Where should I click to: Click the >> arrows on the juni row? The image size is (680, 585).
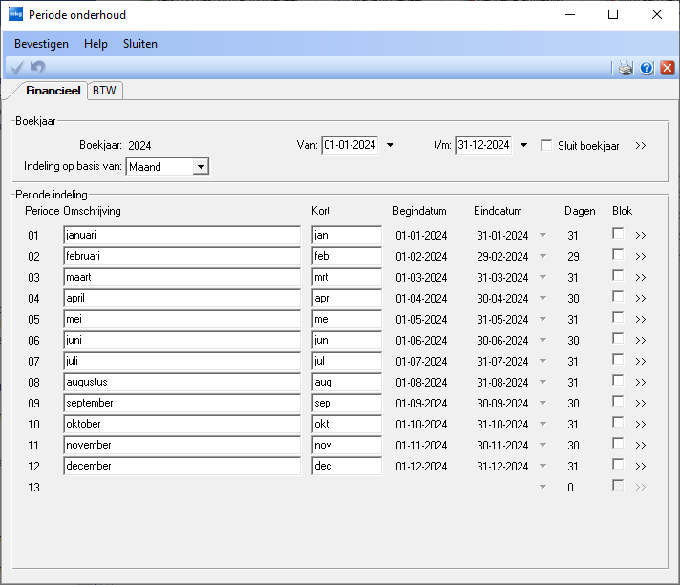click(x=641, y=341)
